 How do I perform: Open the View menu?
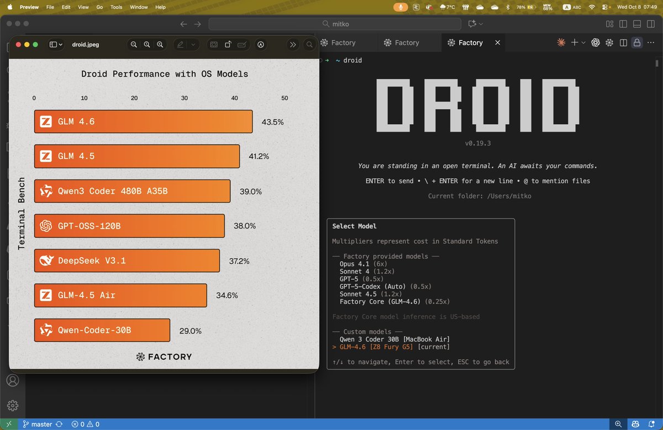[83, 7]
